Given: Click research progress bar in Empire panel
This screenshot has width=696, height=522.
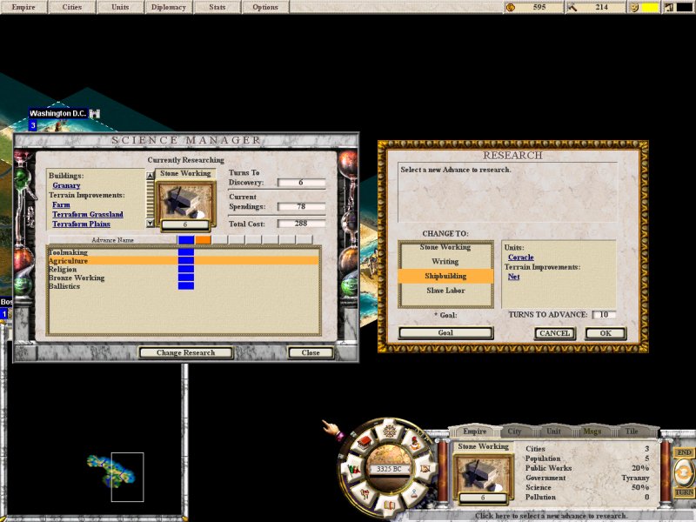Looking at the screenshot, I should coord(483,498).
